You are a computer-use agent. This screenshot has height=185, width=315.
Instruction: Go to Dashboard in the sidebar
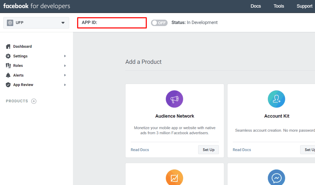[x=22, y=46]
